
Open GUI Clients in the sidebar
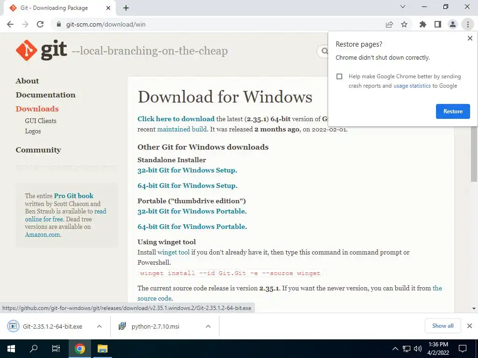(x=41, y=121)
